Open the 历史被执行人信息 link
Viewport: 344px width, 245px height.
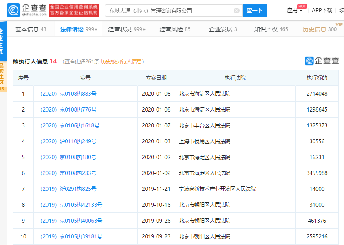(x=121, y=61)
